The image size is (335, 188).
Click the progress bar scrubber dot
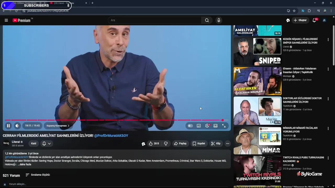tap(223, 120)
